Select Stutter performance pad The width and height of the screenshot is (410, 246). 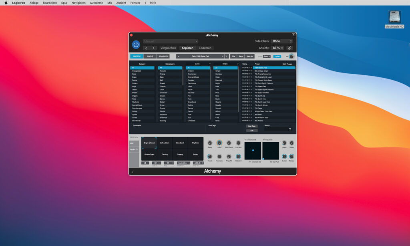(x=195, y=154)
